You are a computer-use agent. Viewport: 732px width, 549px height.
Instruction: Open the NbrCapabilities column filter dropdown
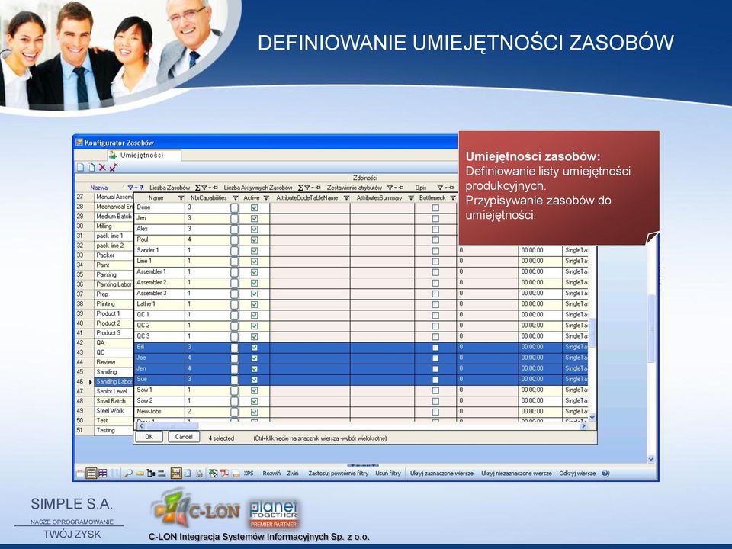(x=236, y=198)
